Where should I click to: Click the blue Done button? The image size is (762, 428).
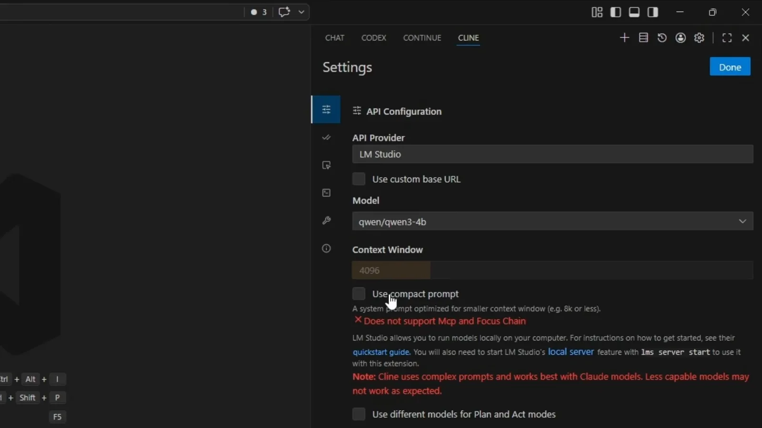730,67
